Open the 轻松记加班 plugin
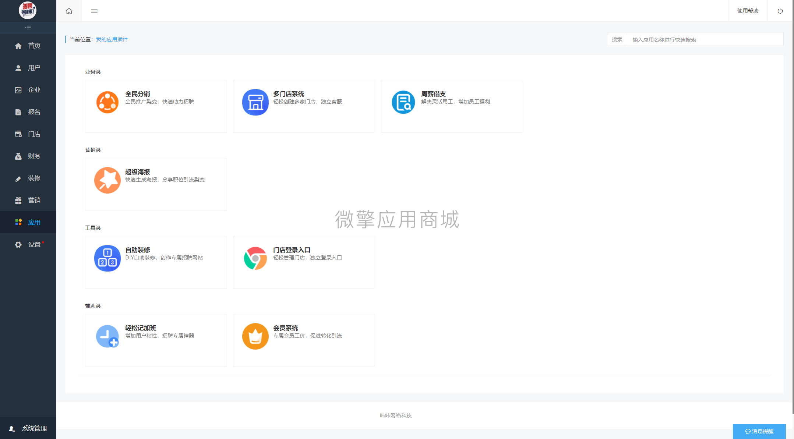 coord(155,340)
